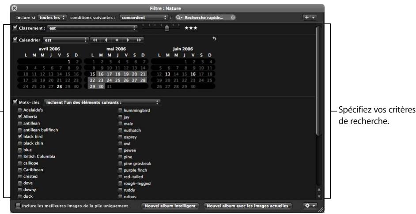Select 16 in the juin 2006 calendar
Screen dimensions: 416x214
pyautogui.click(x=193, y=74)
